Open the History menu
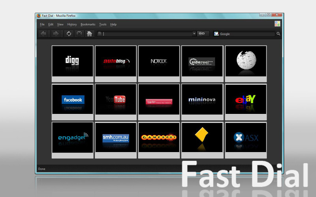This screenshot has height=197, width=316. (x=72, y=24)
